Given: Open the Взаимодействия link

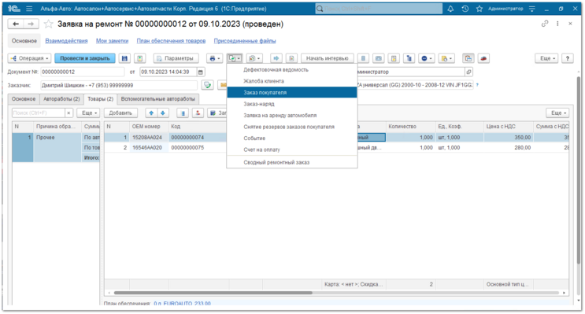Looking at the screenshot, I should click(66, 41).
